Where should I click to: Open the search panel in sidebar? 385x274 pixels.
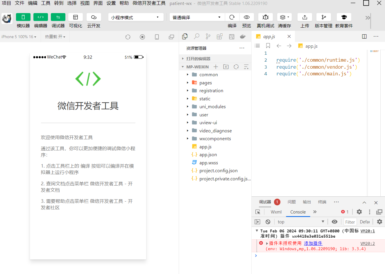[x=197, y=36]
